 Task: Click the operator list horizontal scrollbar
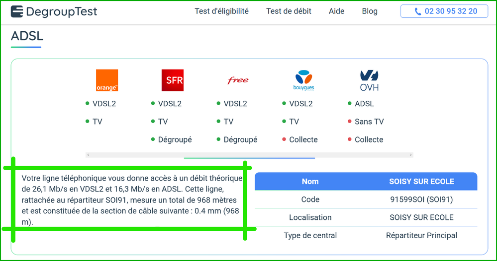249,155
